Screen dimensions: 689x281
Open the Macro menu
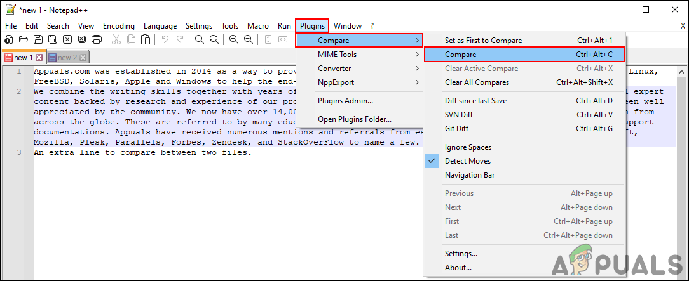[258, 26]
